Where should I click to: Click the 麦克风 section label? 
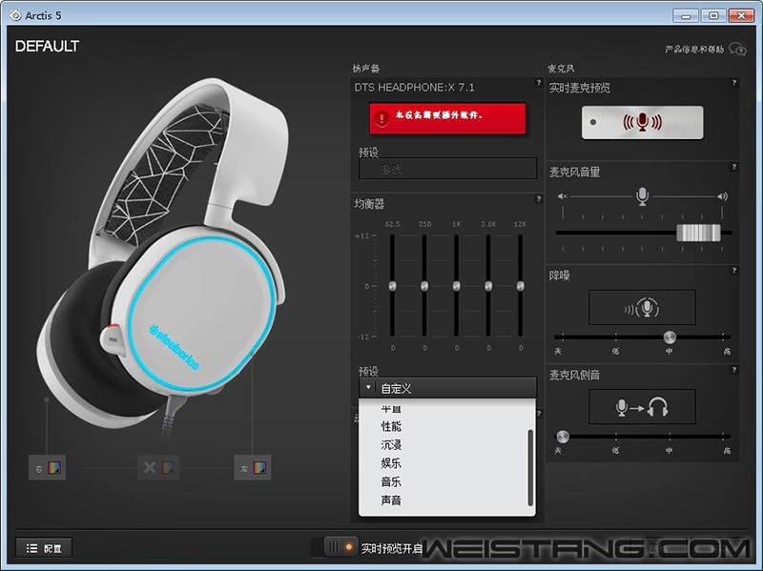pos(561,69)
